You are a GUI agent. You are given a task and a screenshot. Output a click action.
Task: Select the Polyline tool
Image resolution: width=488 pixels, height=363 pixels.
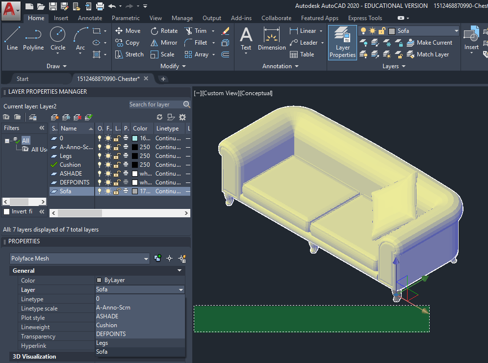33,38
